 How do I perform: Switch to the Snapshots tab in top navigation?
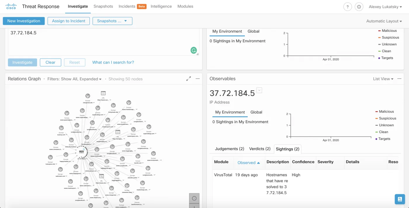tap(103, 6)
